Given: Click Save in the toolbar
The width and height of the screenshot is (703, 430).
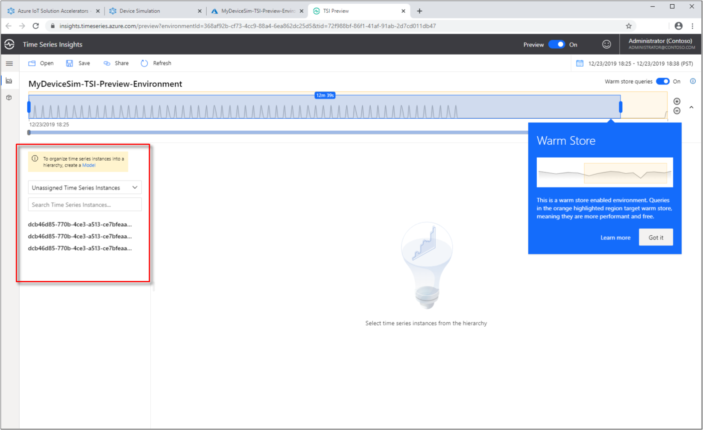Looking at the screenshot, I should [x=78, y=63].
